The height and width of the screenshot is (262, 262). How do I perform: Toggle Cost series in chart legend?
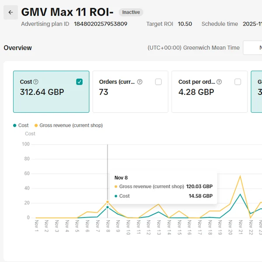point(21,125)
